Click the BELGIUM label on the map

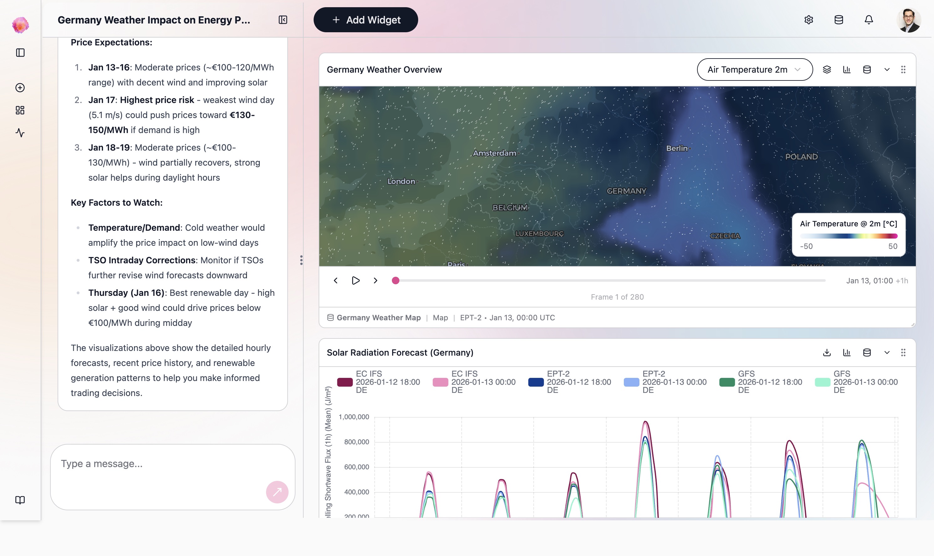pyautogui.click(x=510, y=208)
